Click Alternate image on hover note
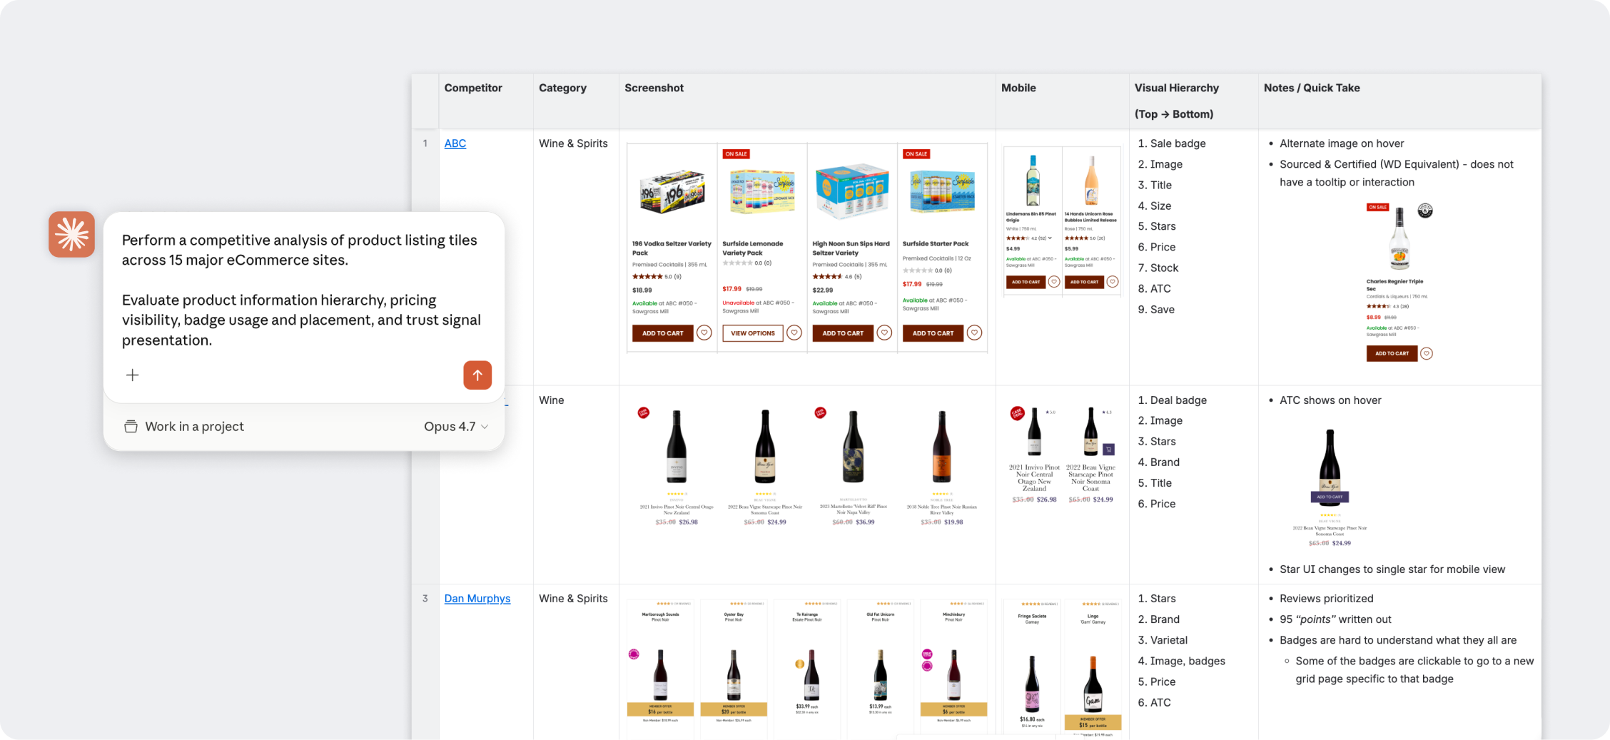The height and width of the screenshot is (740, 1610). coord(1342,143)
